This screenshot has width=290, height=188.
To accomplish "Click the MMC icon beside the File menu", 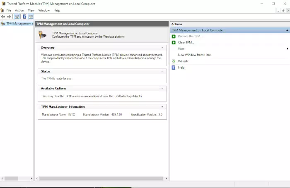I will 2,10.
